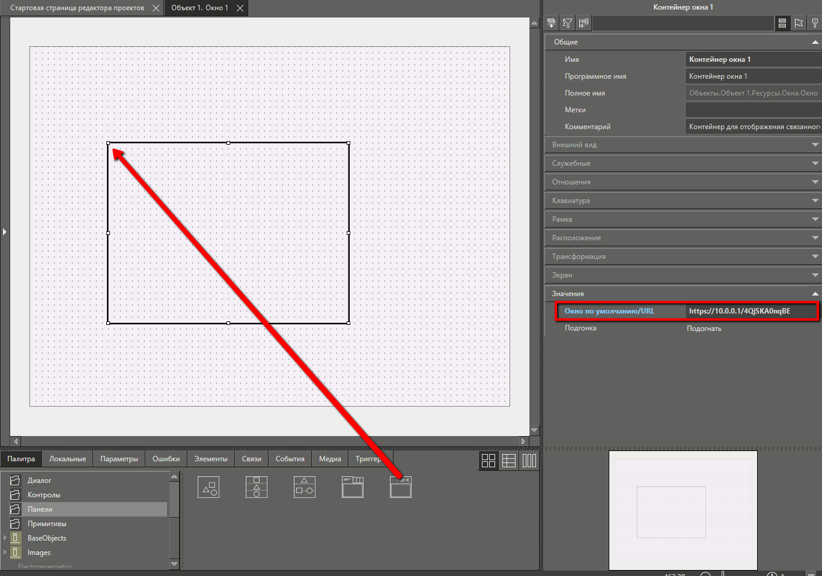Click the key icon in properties toolbar

[814, 23]
